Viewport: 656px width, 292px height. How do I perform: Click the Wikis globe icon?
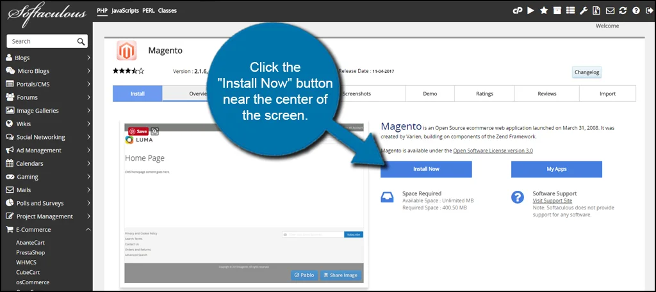[9, 124]
